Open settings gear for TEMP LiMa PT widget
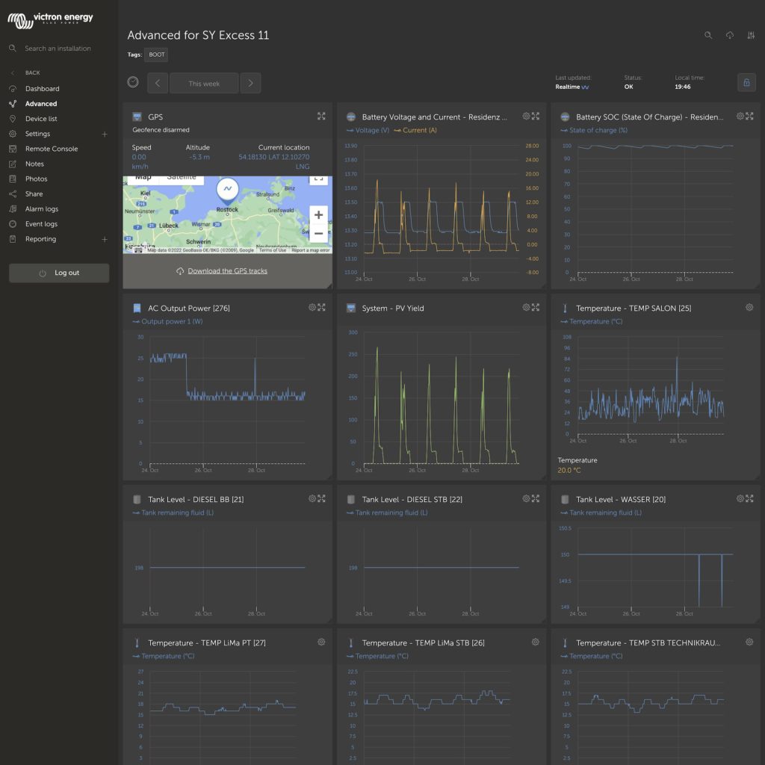The image size is (765, 765). (x=321, y=642)
